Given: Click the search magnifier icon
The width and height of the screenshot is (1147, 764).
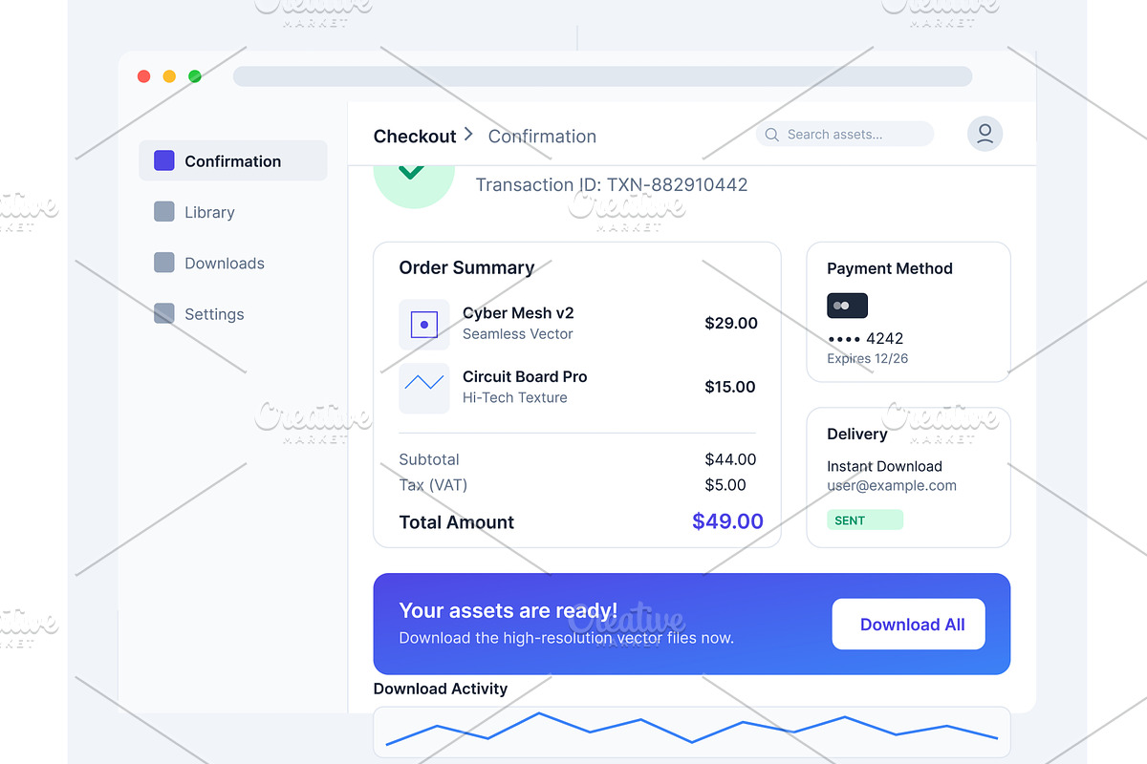Looking at the screenshot, I should click(771, 135).
